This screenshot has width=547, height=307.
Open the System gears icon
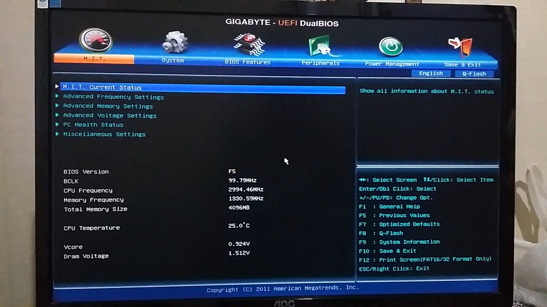coord(175,42)
